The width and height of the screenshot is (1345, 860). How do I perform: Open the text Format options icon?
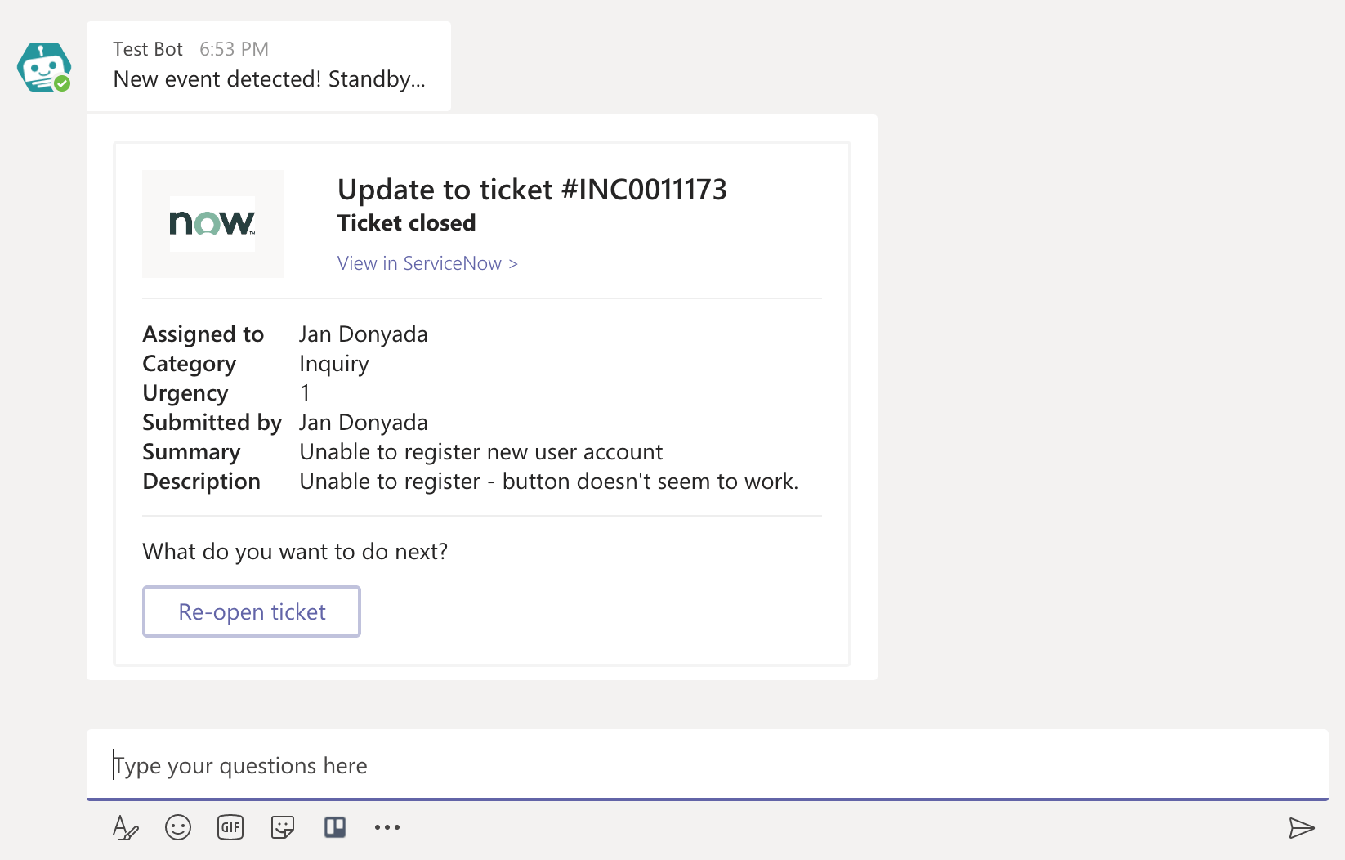click(125, 827)
